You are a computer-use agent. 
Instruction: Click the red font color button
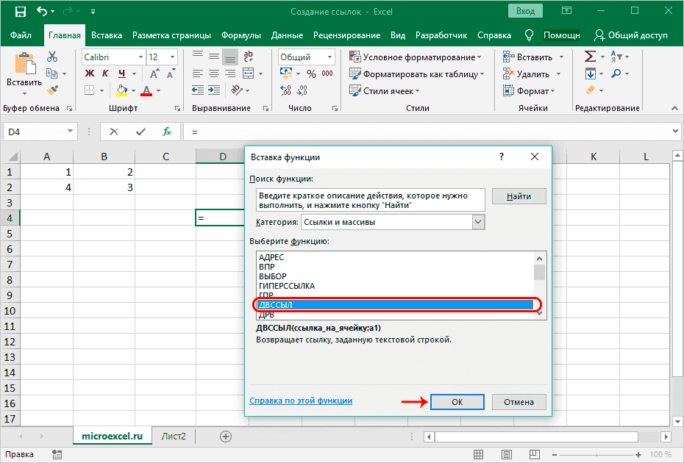click(146, 90)
